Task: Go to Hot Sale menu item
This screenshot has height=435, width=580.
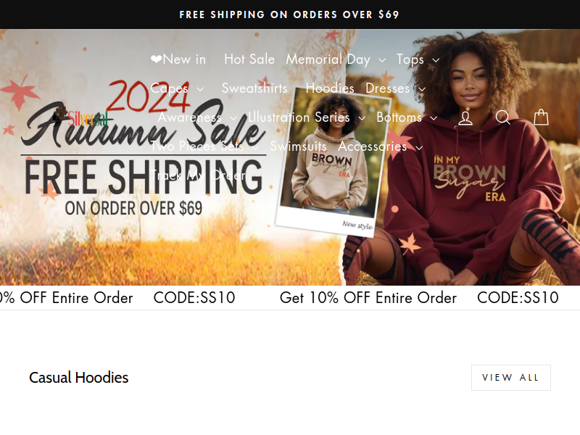Action: tap(249, 59)
